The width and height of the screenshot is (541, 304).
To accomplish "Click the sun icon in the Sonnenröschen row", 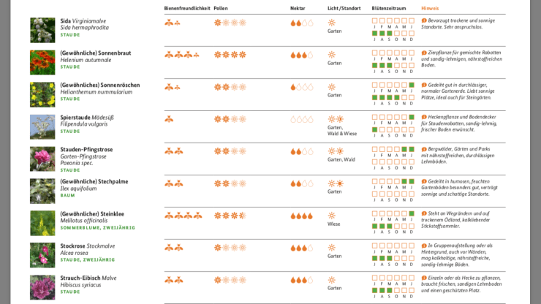I will point(331,87).
